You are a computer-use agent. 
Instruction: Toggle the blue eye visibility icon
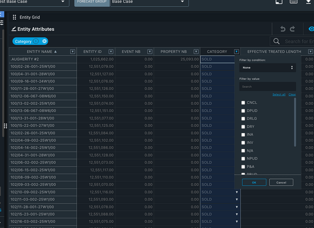(x=311, y=29)
